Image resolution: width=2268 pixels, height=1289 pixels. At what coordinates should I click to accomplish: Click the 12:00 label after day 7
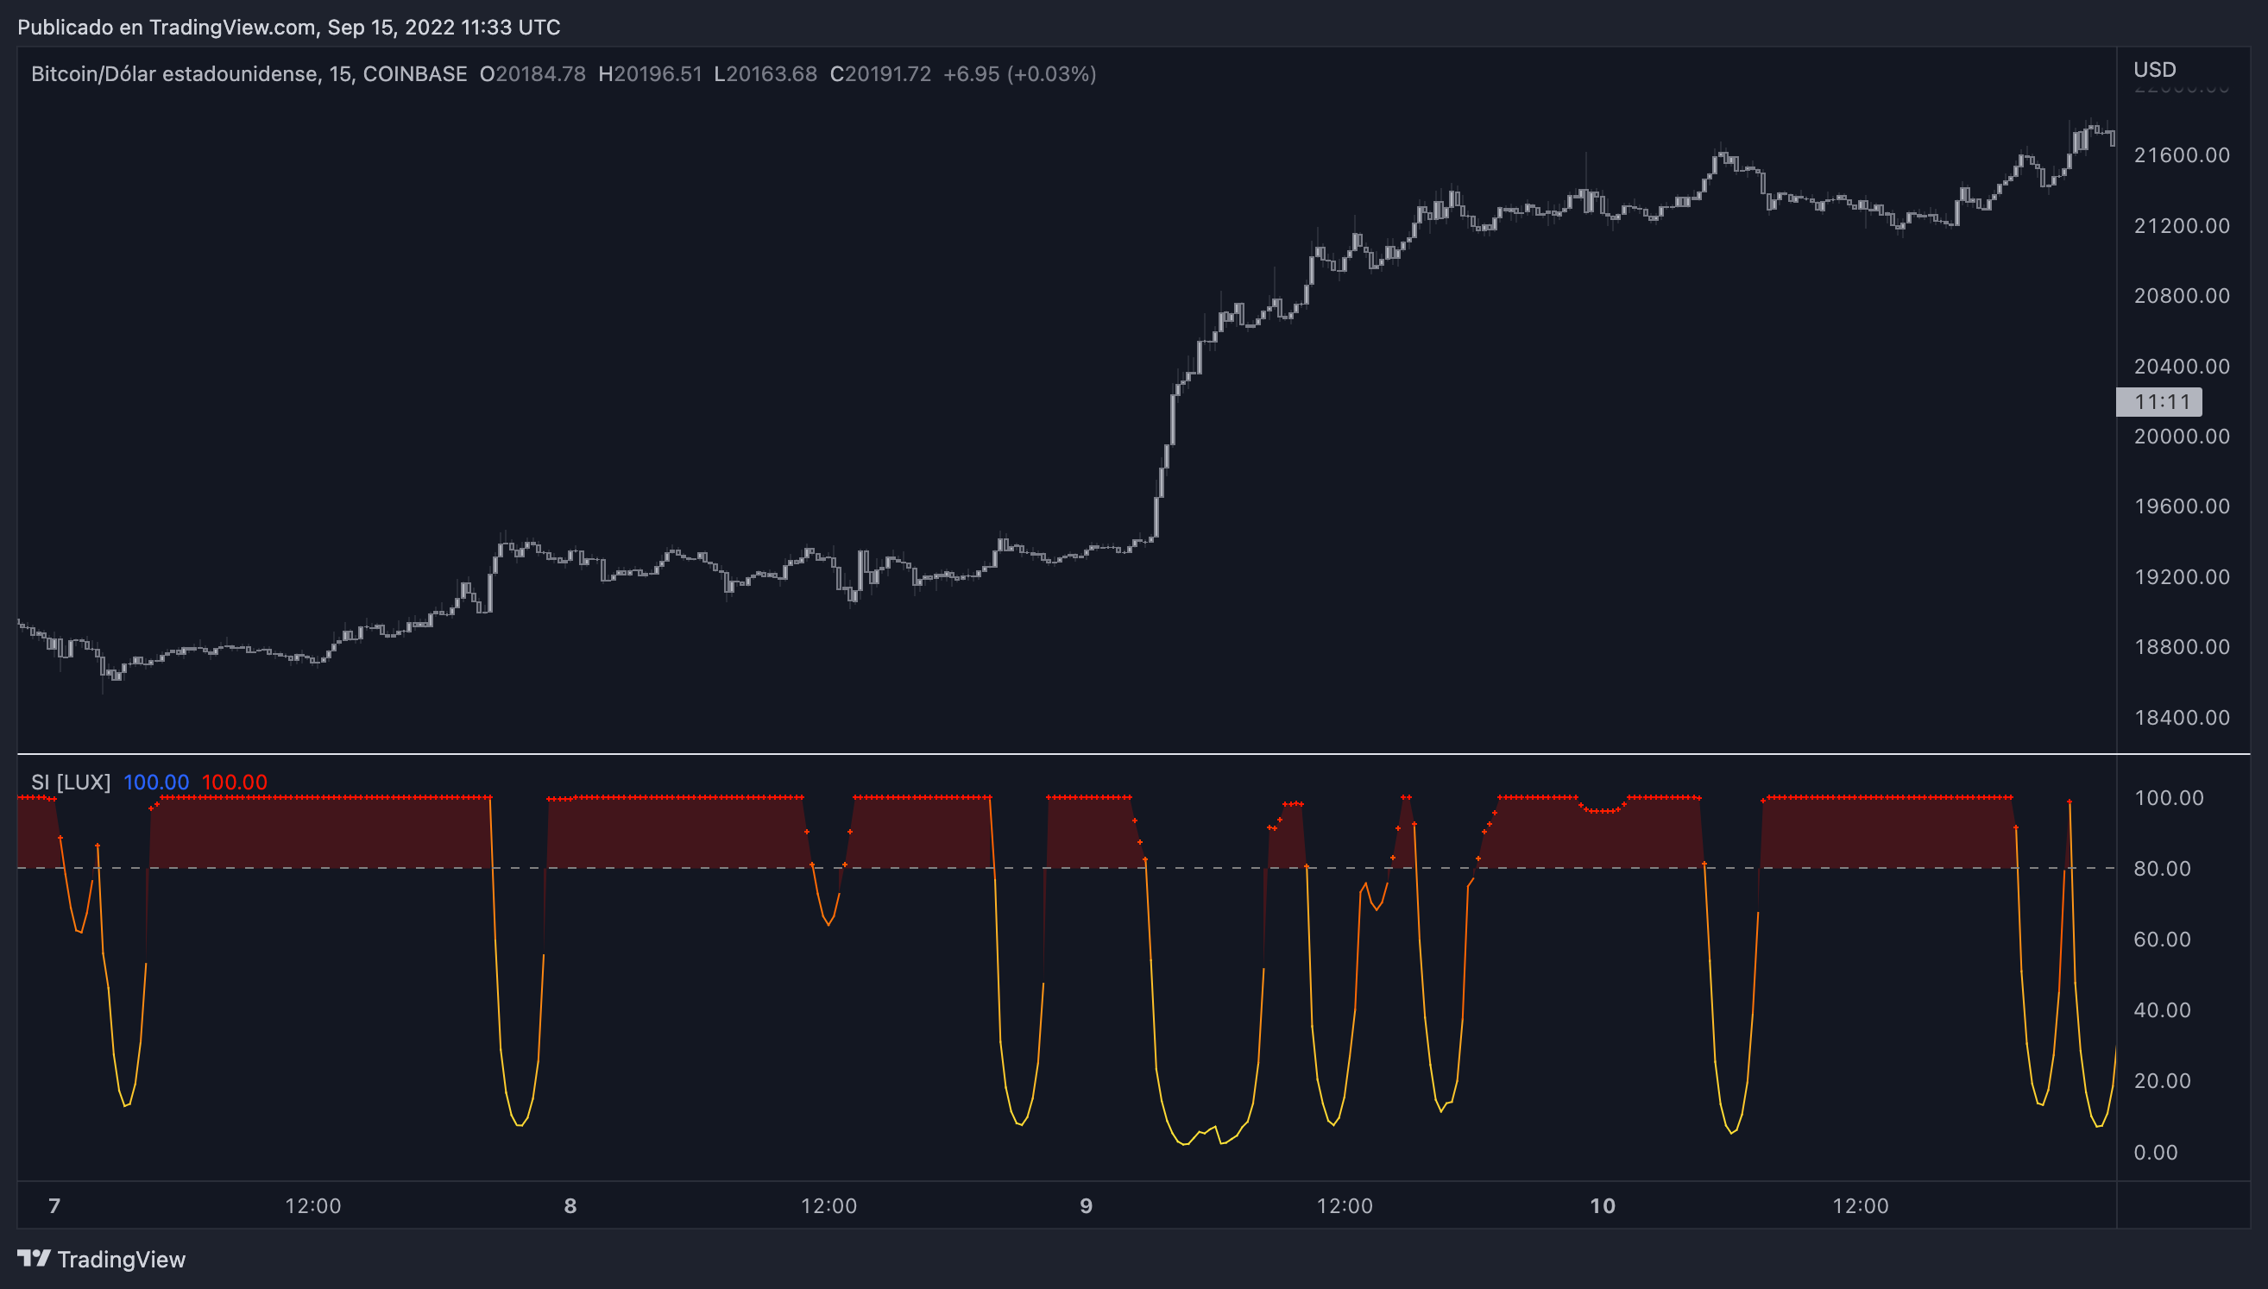312,1206
